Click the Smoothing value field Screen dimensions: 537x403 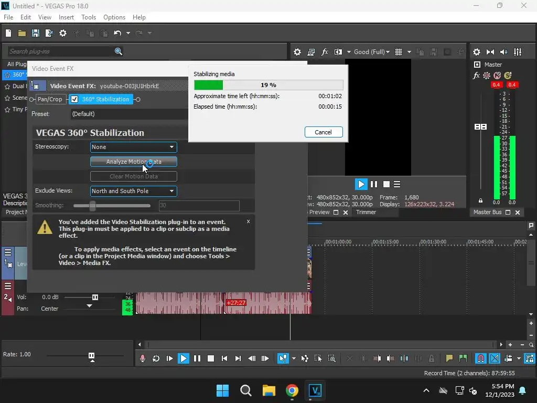click(x=199, y=206)
